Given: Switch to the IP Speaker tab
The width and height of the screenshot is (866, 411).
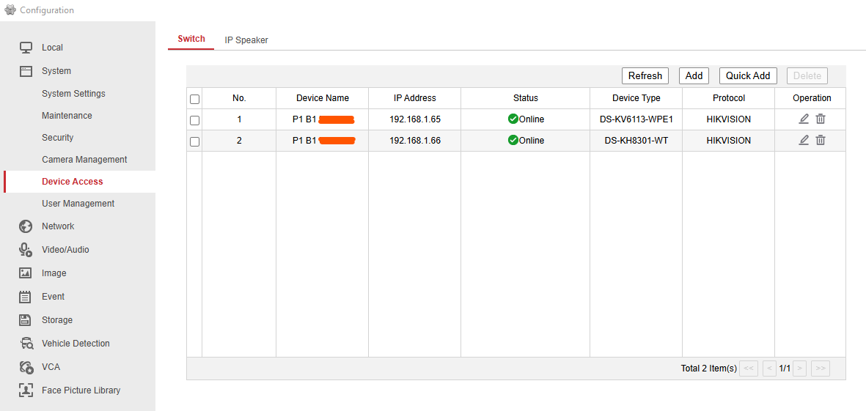Looking at the screenshot, I should point(246,40).
